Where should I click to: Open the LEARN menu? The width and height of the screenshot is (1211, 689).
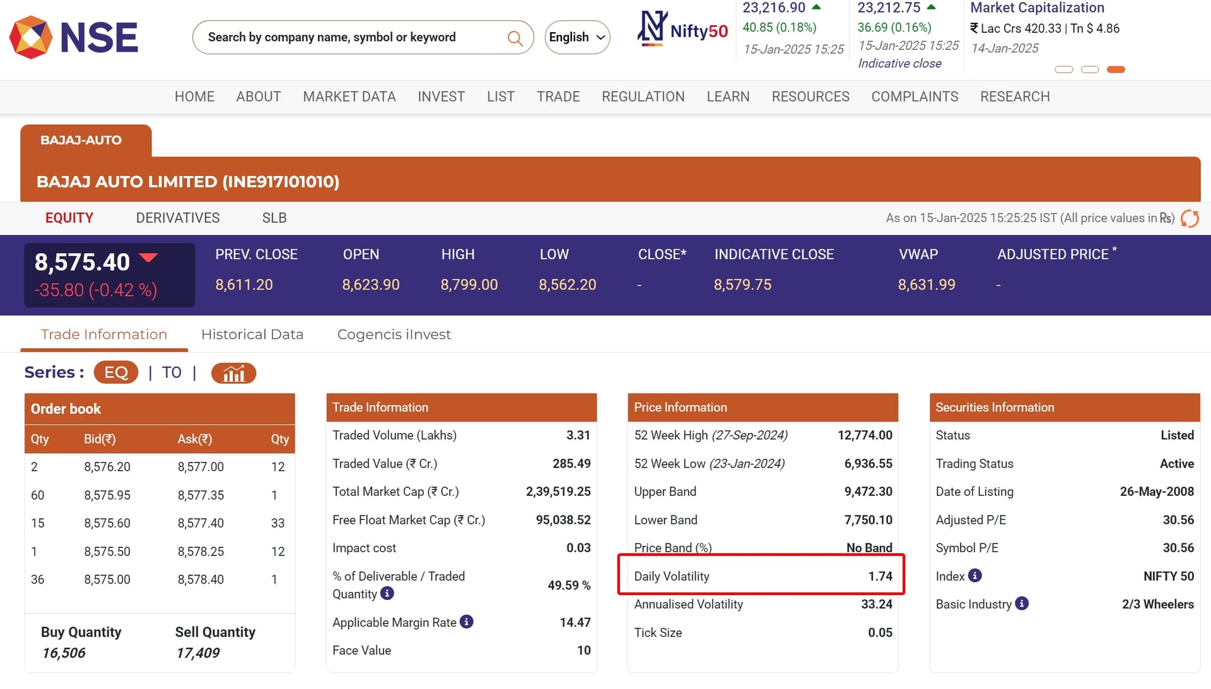tap(728, 97)
